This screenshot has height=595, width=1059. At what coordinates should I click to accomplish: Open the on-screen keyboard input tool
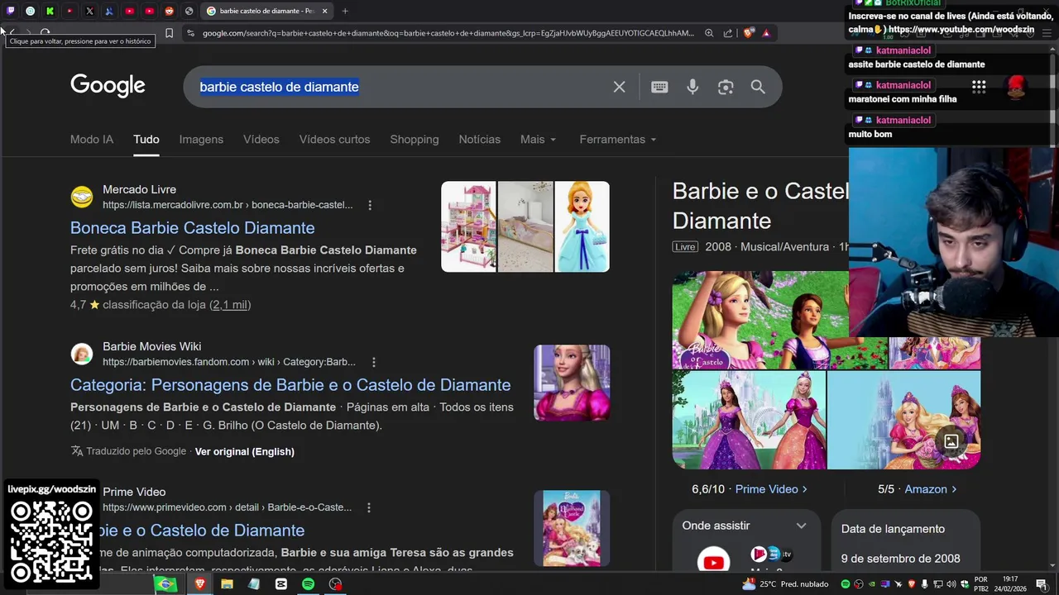[x=659, y=87]
